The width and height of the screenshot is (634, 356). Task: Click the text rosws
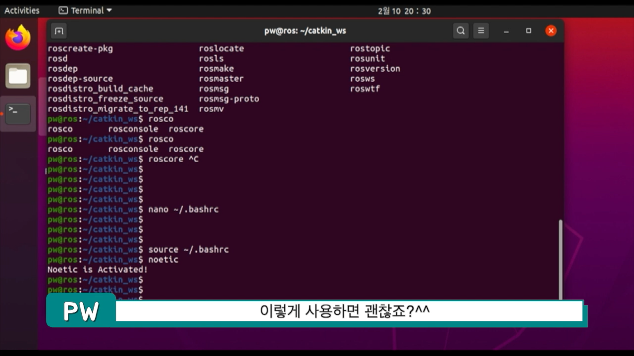pyautogui.click(x=363, y=79)
